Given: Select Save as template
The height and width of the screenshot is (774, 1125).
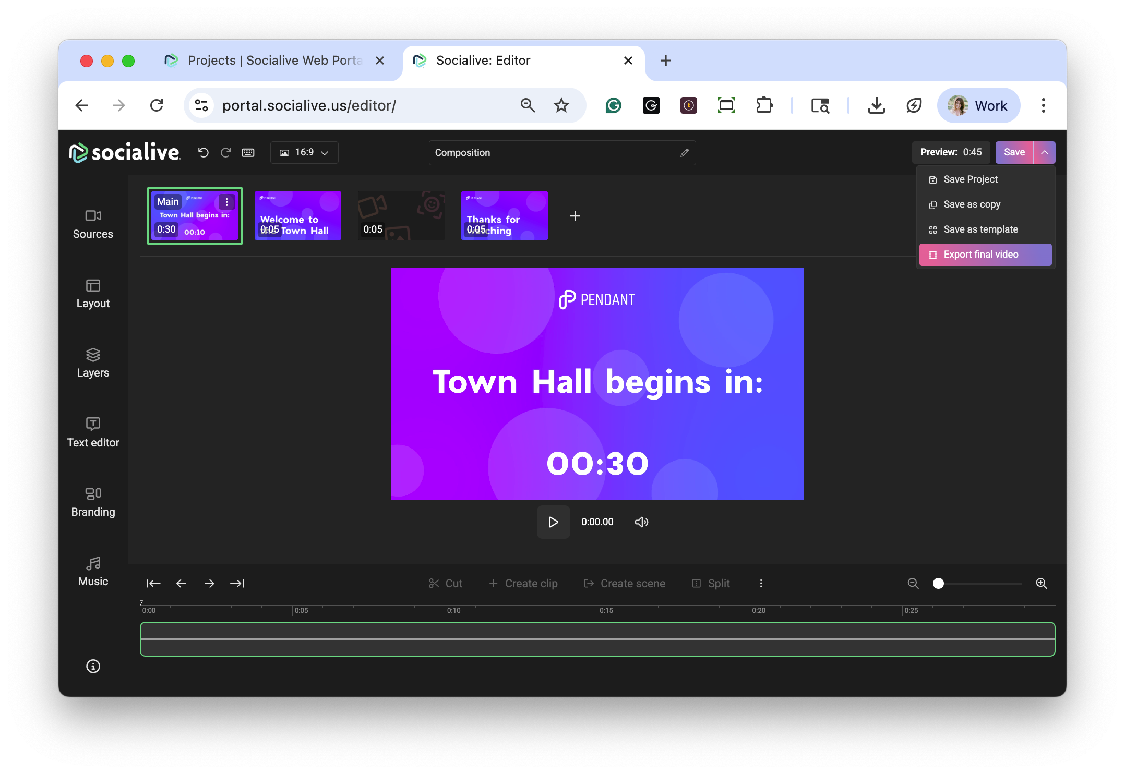Looking at the screenshot, I should 980,229.
